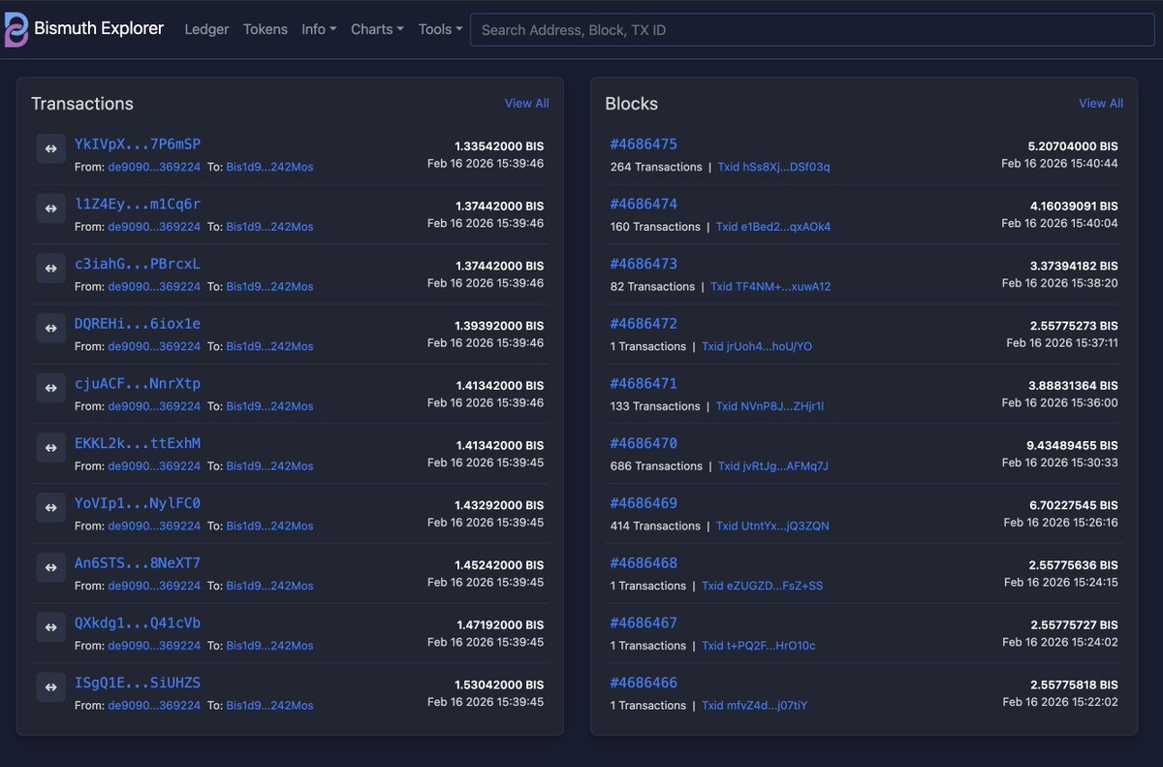Click Txid hSs8Xj...DSf03q link
Image resolution: width=1163 pixels, height=767 pixels.
coord(773,167)
